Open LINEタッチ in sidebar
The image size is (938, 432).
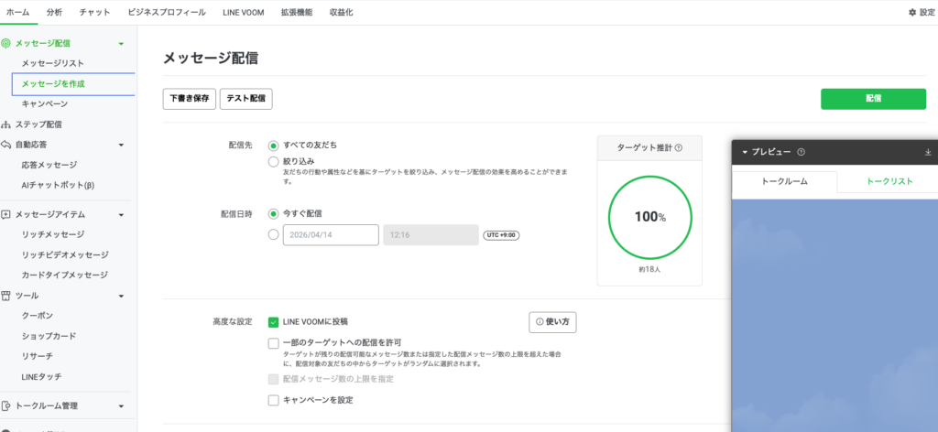pos(41,376)
